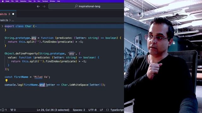Image resolution: width=202 pixels, height=113 pixels.
Task: Click the inspirational-lang command center search box
Action: 86,6
